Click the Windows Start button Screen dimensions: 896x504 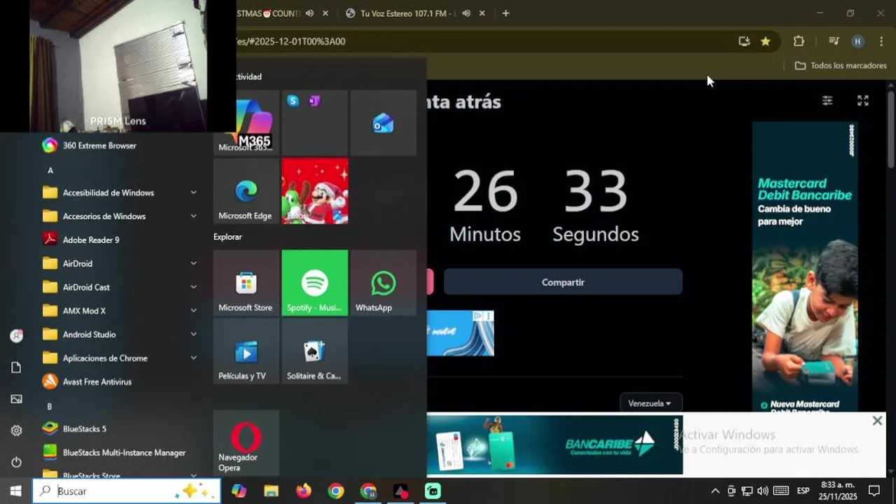(x=15, y=491)
